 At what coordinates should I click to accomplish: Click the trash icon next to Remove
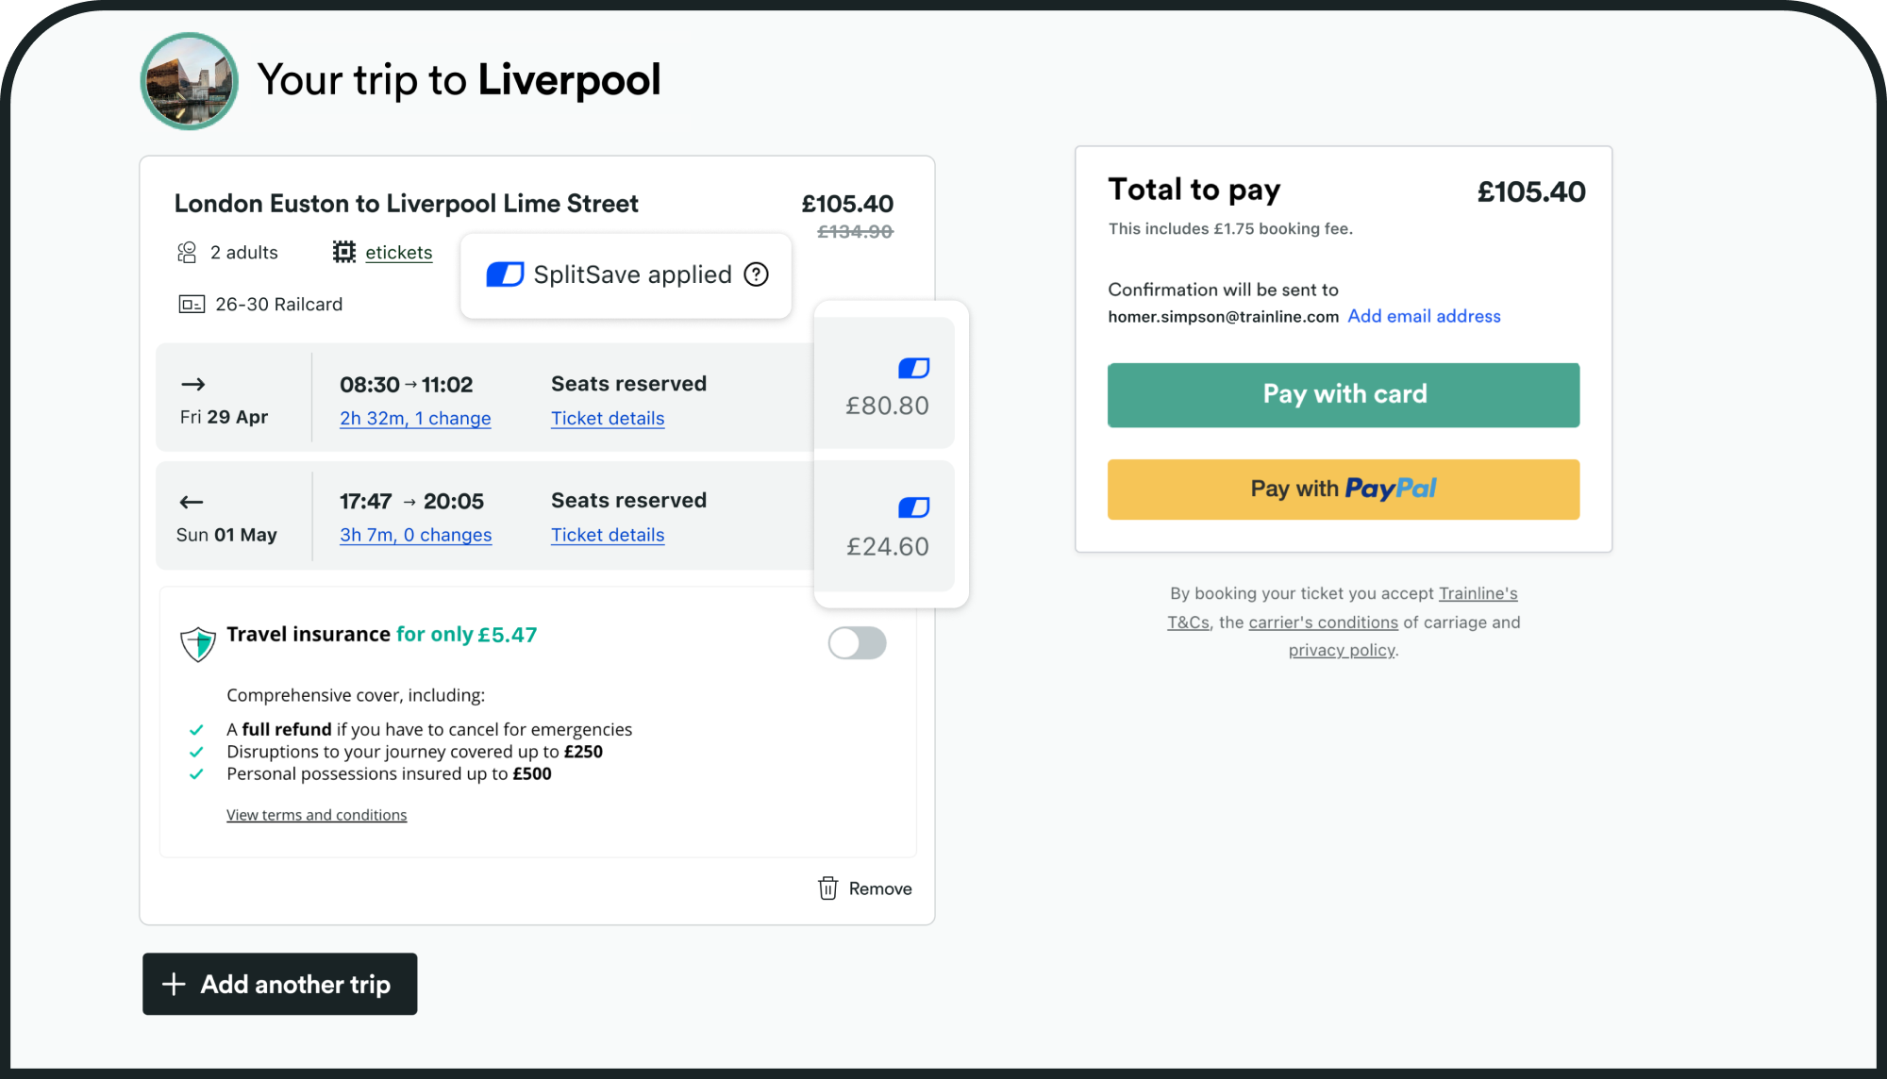pos(827,888)
